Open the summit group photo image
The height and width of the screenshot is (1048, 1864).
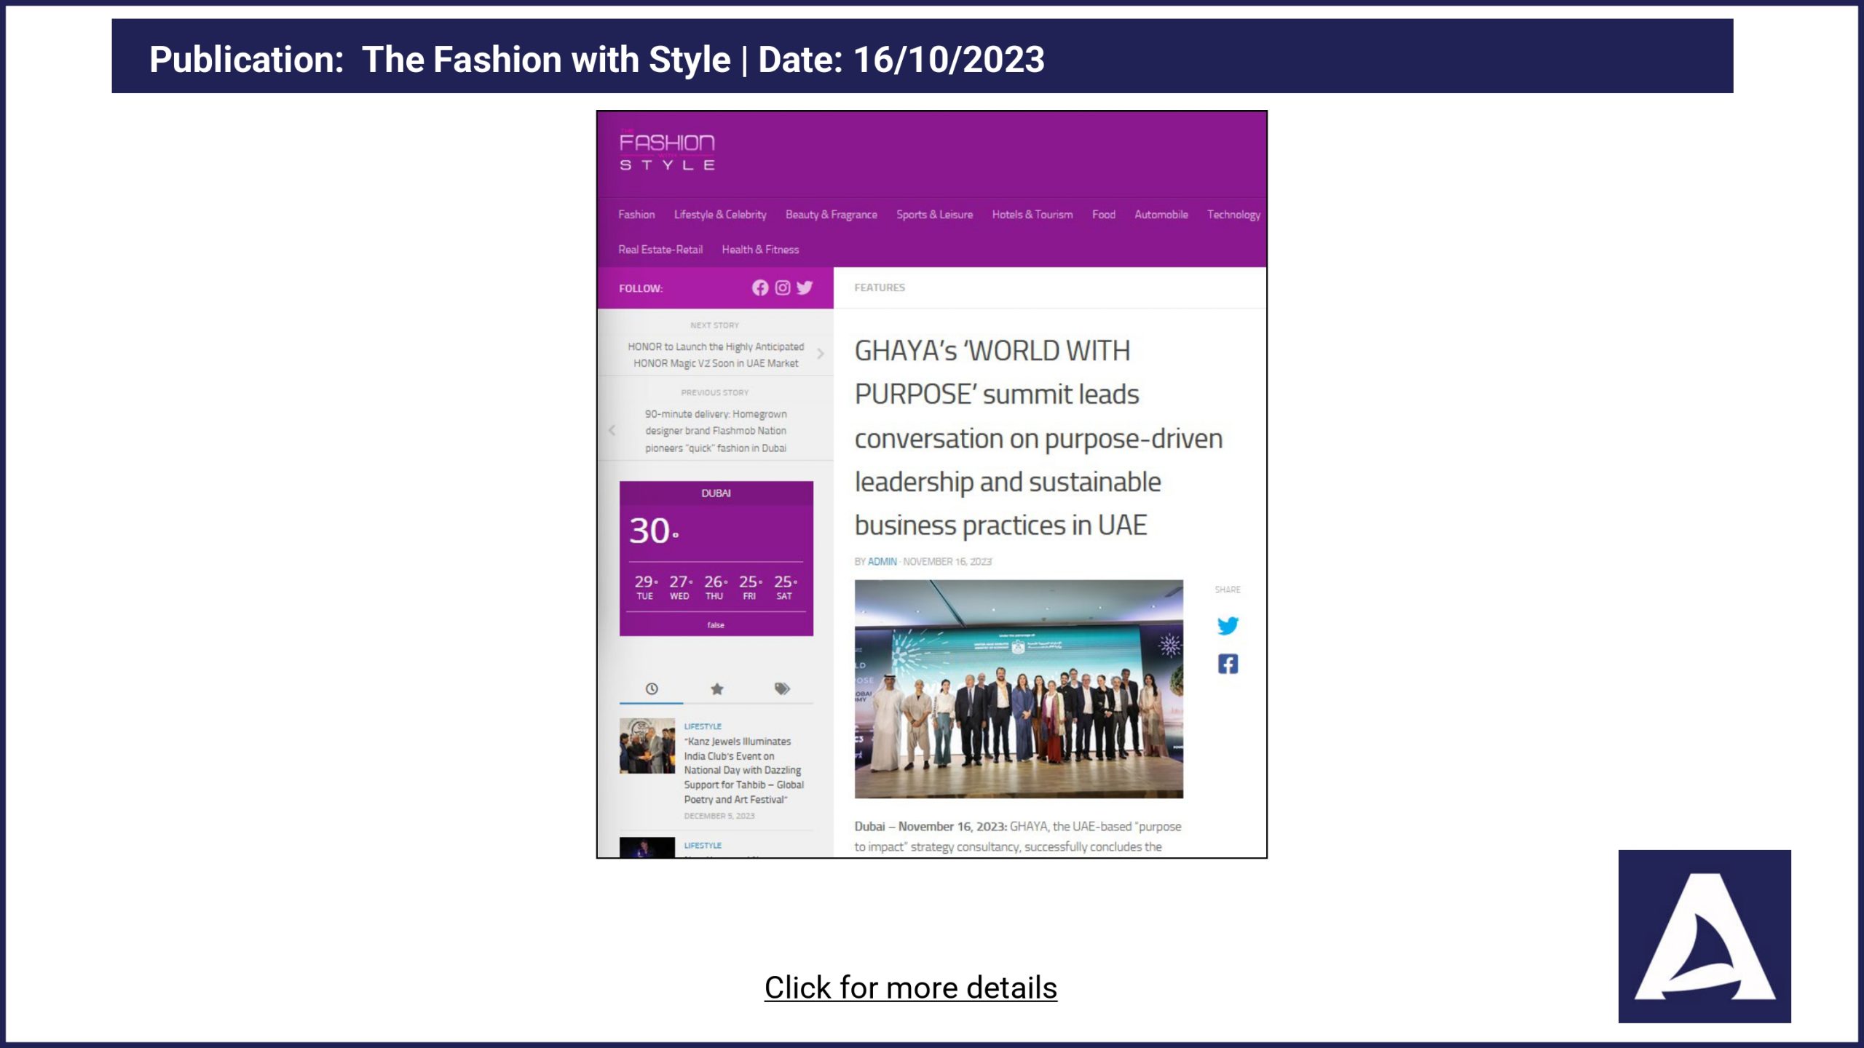click(x=1019, y=688)
